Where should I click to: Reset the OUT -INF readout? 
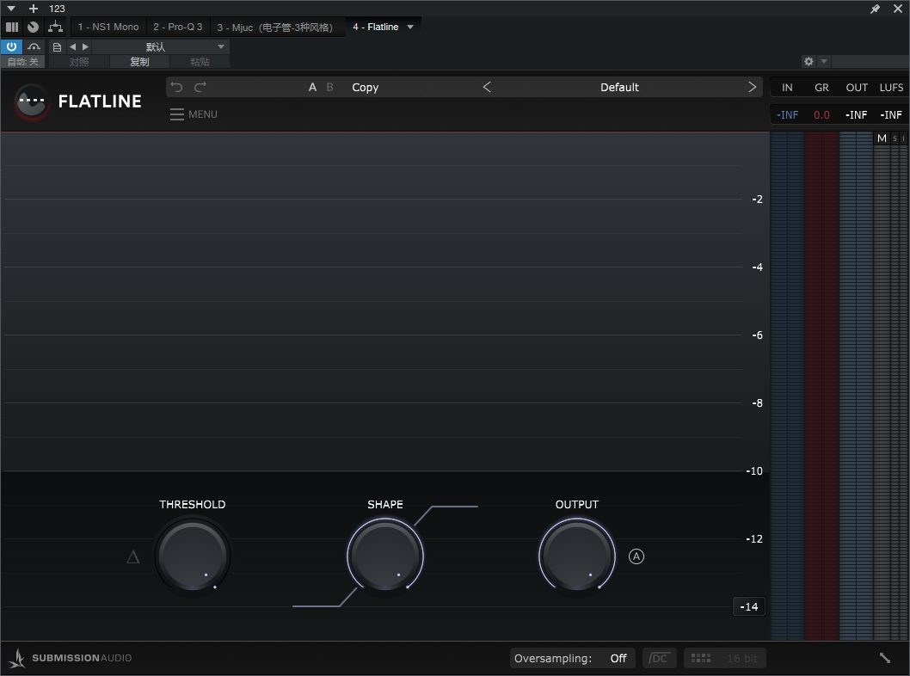(x=856, y=115)
